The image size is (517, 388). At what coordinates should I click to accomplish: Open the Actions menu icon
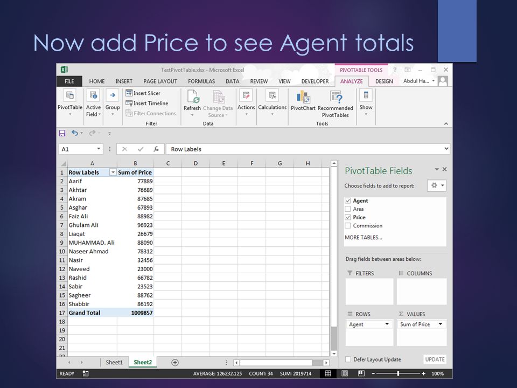point(246,95)
